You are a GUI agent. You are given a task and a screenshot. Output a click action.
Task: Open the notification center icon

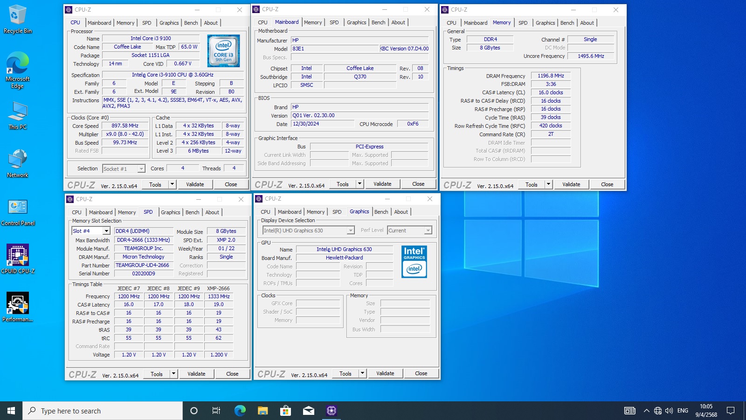click(731, 411)
